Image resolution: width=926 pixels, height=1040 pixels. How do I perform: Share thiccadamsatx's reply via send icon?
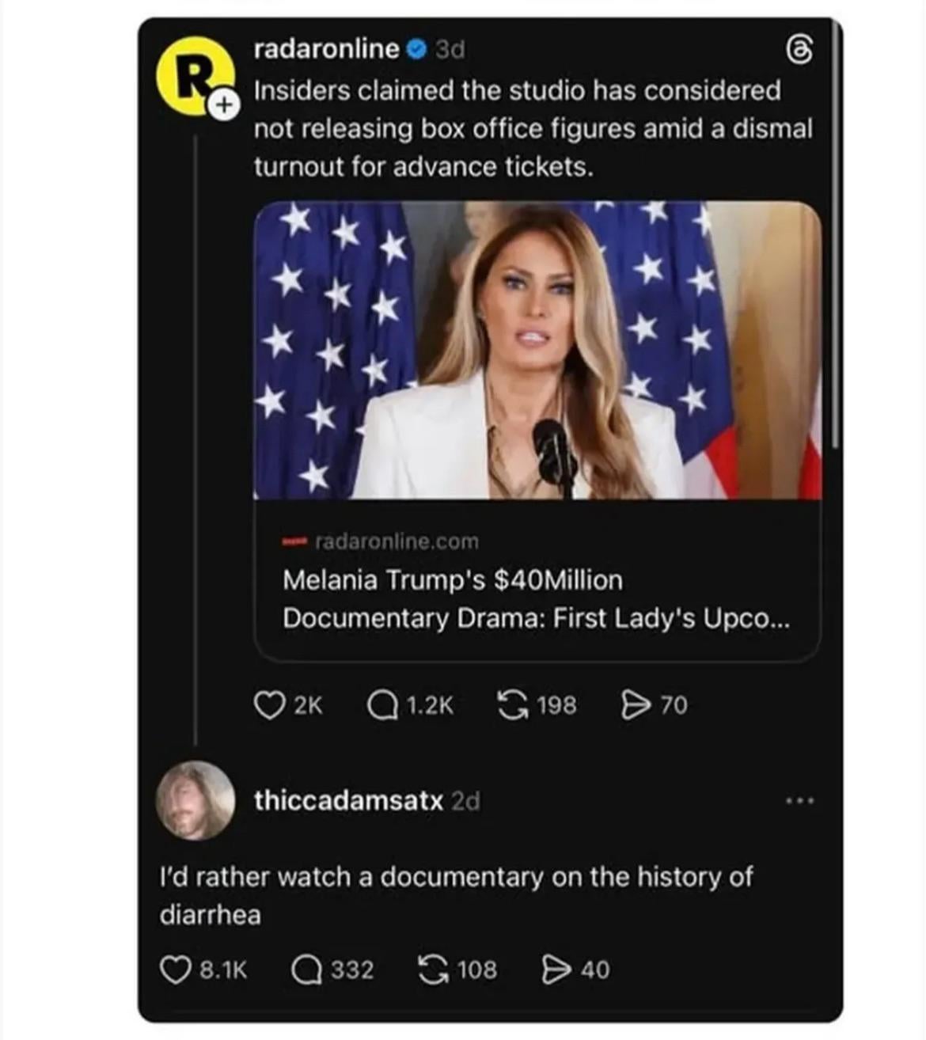(556, 970)
